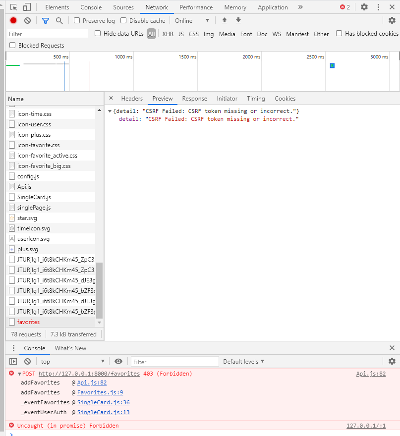Click the network filter funnel icon
The image size is (400, 436).
[x=46, y=20]
